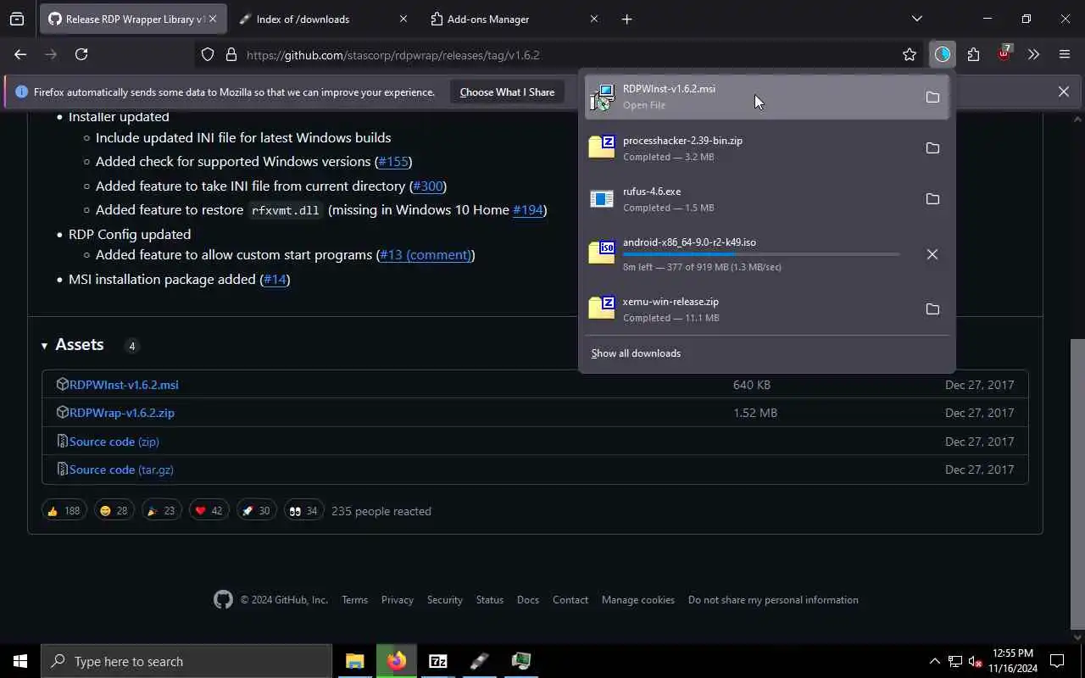
Task: Open uBlock Origin extension icon
Action: tap(1004, 53)
